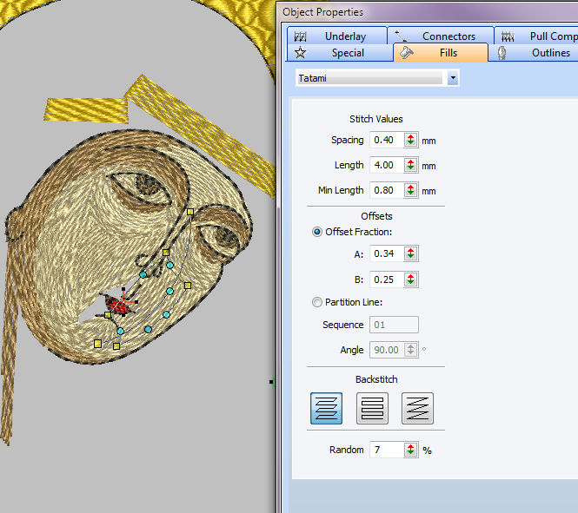Viewport: 578px width, 513px height.
Task: Click the Spacing value input field
Action: tap(384, 140)
